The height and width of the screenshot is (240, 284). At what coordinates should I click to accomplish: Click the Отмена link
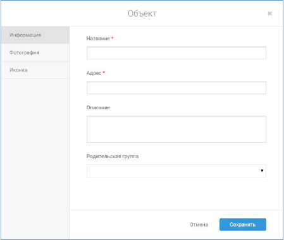(199, 225)
